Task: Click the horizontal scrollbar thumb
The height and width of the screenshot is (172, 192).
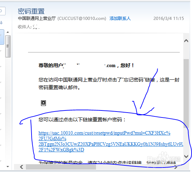Action: pos(61,167)
